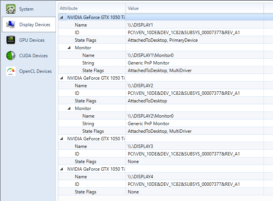Collapse the GeForce node containing DISPLAY3
The image size is (273, 201).
click(62, 139)
